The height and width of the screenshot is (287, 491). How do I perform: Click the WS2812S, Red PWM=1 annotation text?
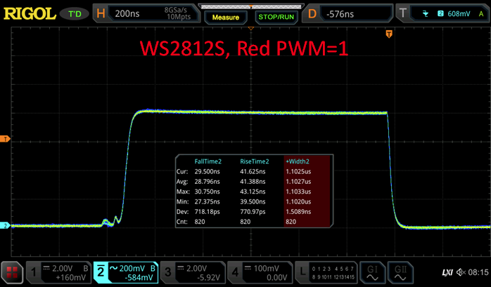[x=244, y=48]
